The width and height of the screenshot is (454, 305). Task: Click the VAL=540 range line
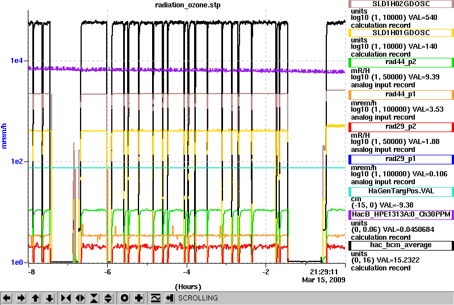[394, 18]
